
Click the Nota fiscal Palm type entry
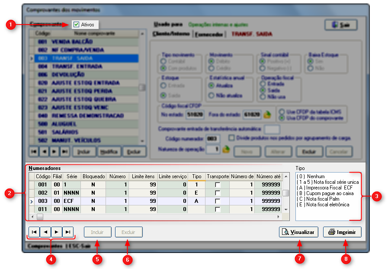coord(318,199)
